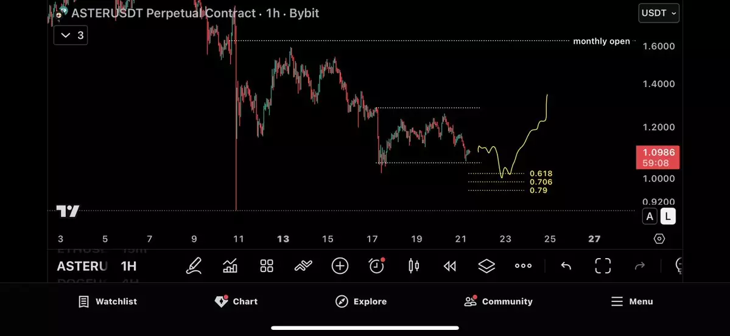Enter fullscreen chart mode
The width and height of the screenshot is (730, 336).
coord(603,266)
